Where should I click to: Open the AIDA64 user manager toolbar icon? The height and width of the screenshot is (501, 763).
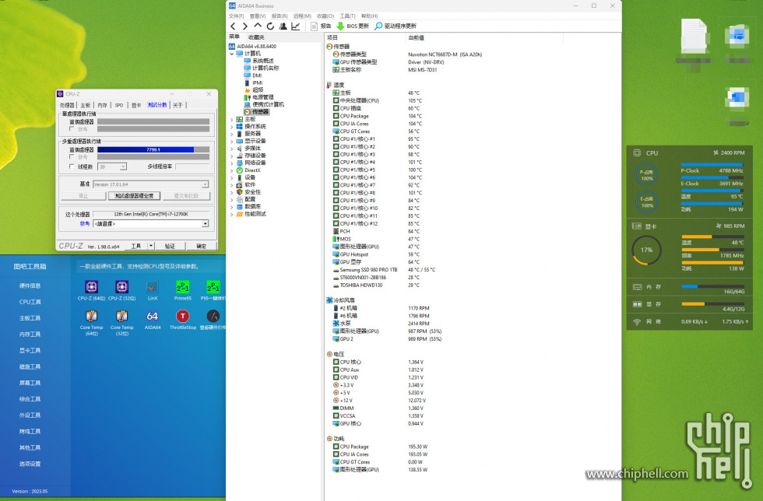(283, 26)
